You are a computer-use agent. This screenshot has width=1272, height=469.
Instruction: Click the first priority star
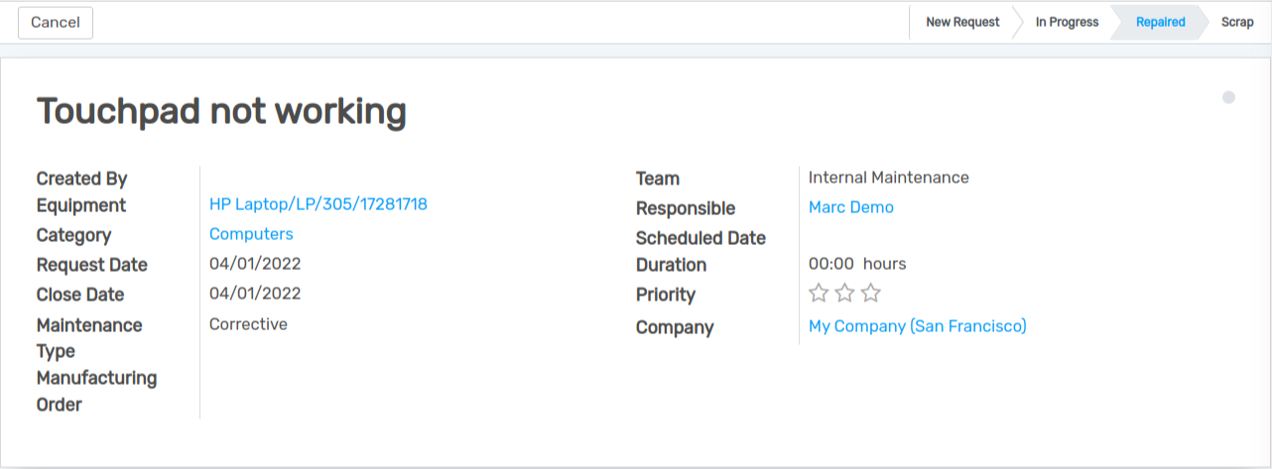click(819, 293)
